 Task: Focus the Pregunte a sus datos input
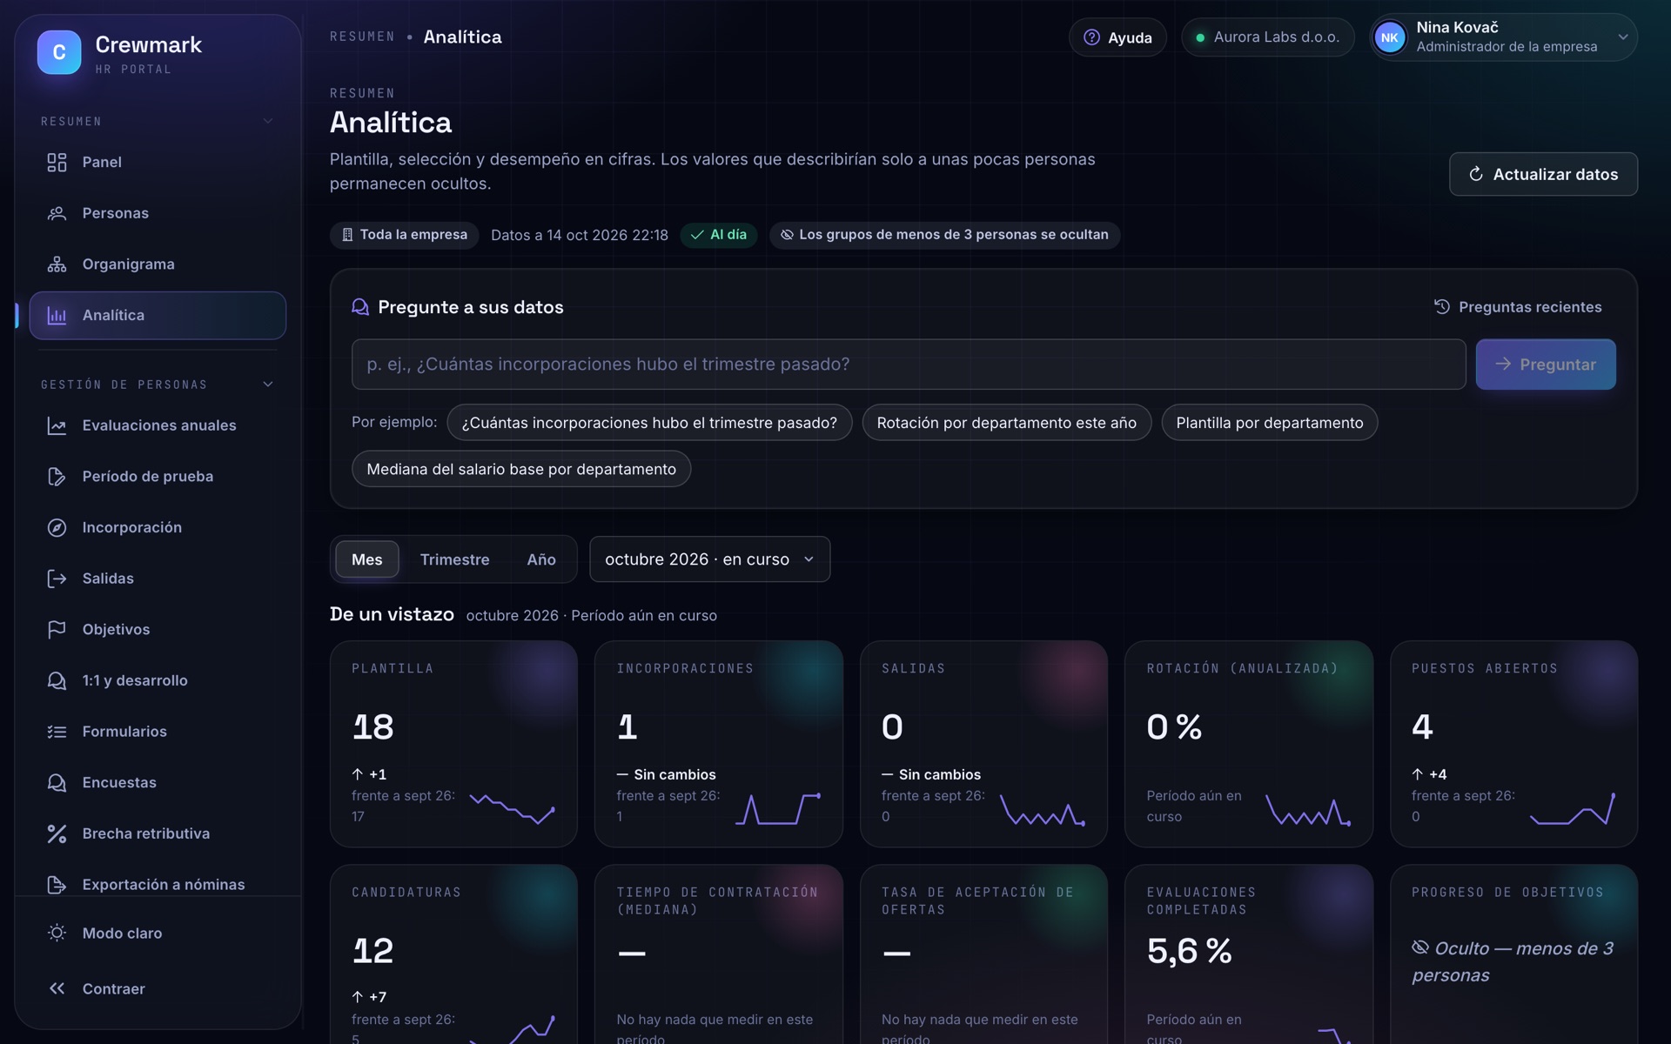pos(908,365)
